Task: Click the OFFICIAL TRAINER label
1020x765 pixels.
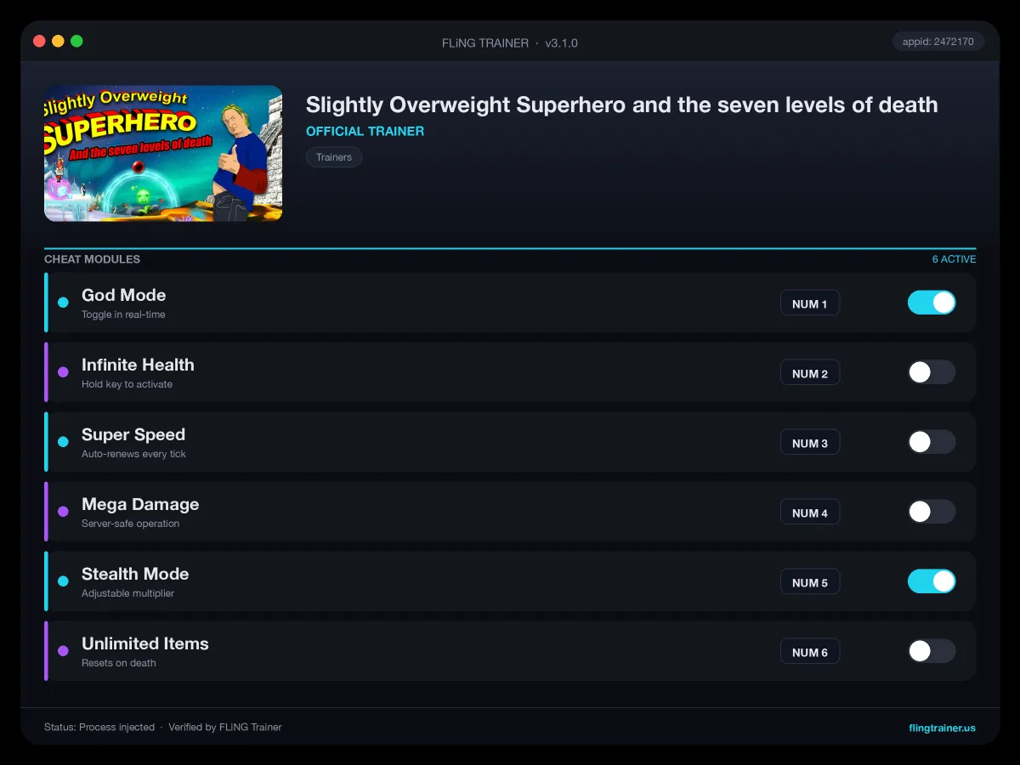Action: (365, 131)
